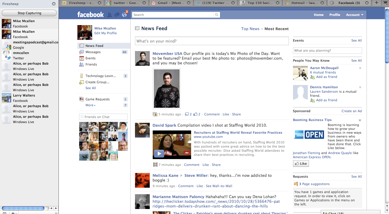Click the Game Requests sidebar icon
The height and width of the screenshot is (214, 389).
(x=82, y=99)
